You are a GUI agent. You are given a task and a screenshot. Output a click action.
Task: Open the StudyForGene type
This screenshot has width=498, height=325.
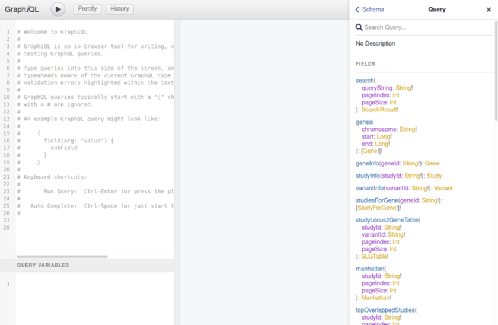pyautogui.click(x=377, y=208)
